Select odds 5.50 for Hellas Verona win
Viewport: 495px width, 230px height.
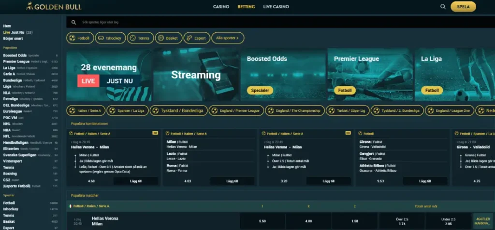262,221
